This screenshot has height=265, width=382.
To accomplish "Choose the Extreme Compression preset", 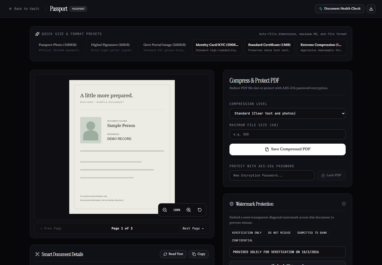I will (322, 47).
